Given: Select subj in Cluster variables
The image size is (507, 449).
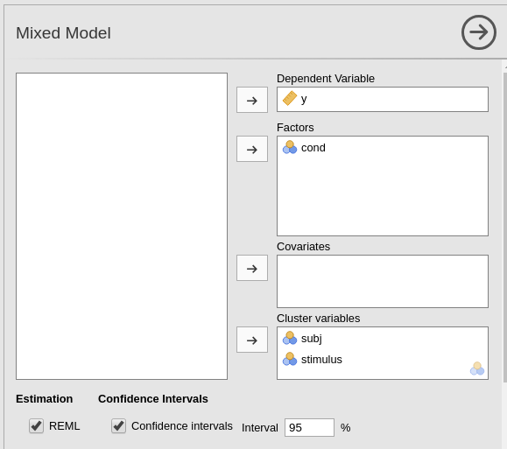Looking at the screenshot, I should point(383,339).
